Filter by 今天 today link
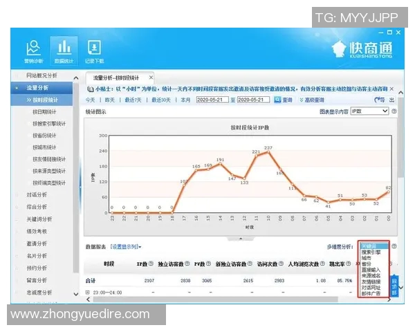 90,100
